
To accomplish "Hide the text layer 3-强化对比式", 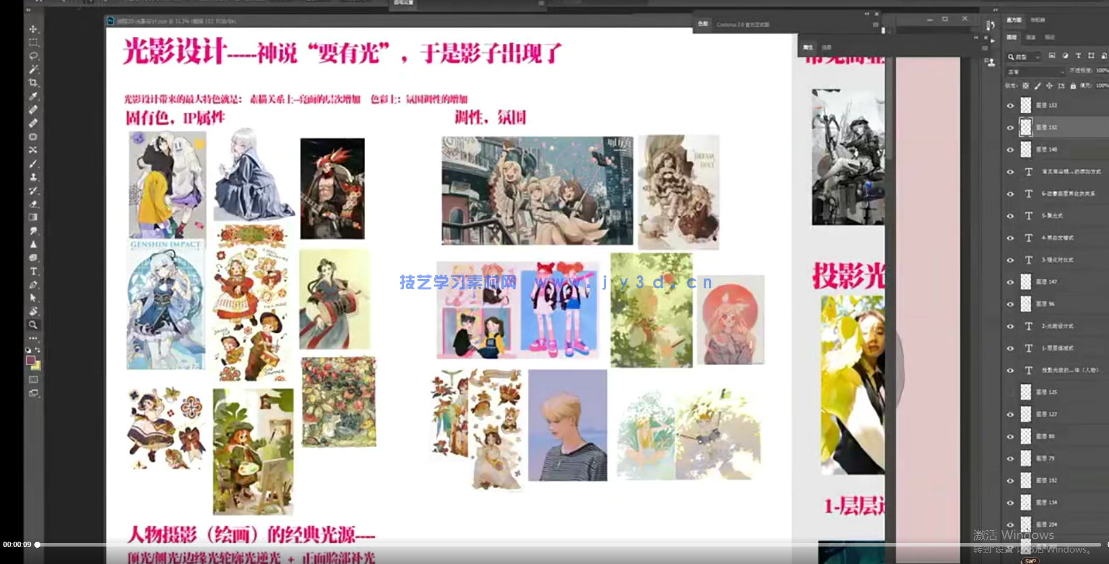I will pyautogui.click(x=1010, y=260).
